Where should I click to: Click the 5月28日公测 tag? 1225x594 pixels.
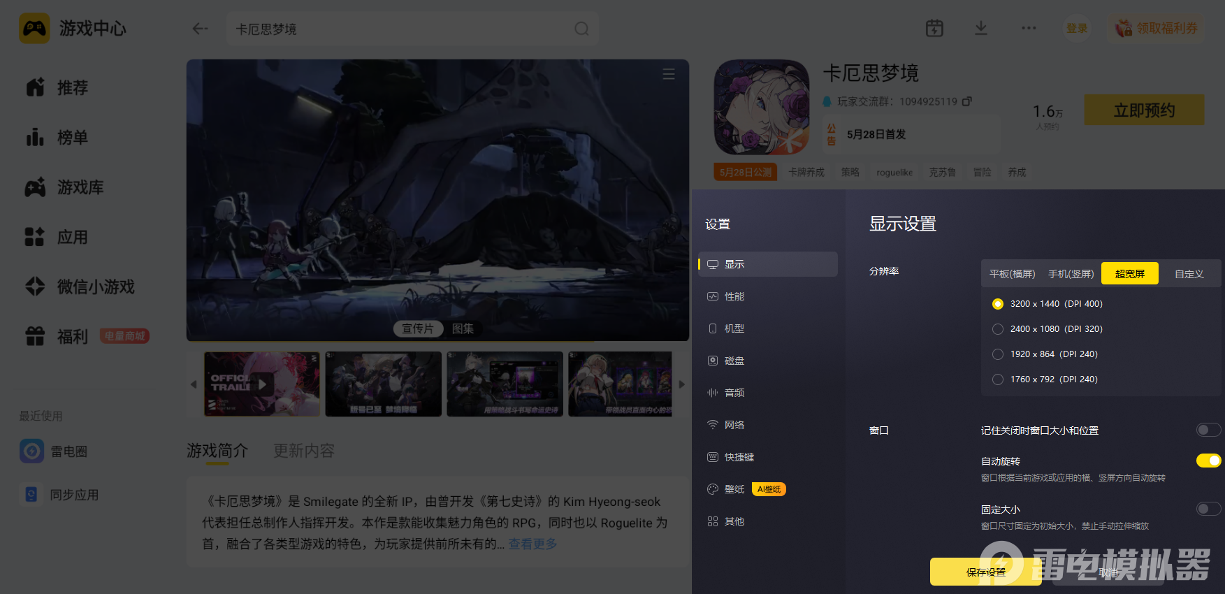pyautogui.click(x=746, y=172)
